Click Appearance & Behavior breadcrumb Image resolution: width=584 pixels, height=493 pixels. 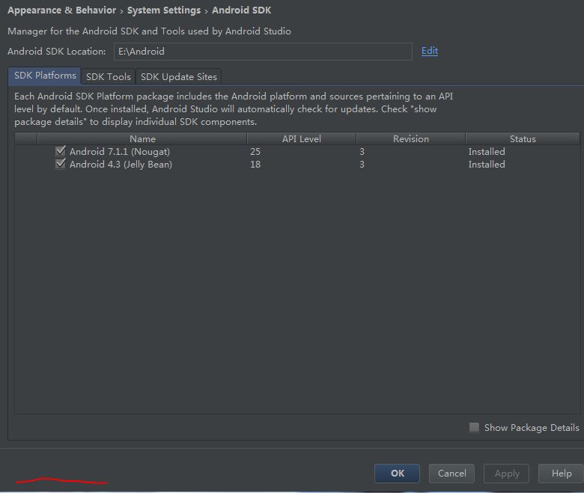pos(62,10)
